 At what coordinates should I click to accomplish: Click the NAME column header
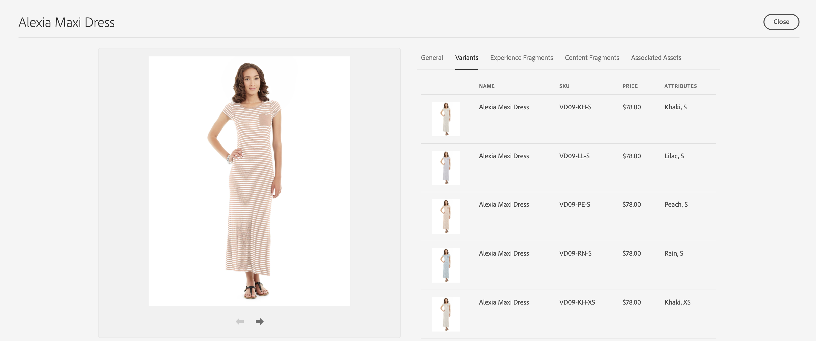pyautogui.click(x=487, y=86)
